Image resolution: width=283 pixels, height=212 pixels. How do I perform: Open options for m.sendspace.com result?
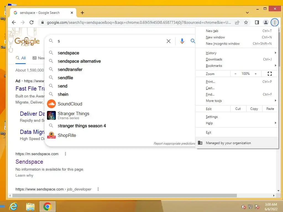[65, 154]
